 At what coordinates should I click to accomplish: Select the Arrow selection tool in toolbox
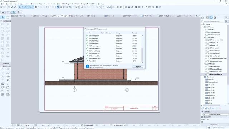click(3, 18)
